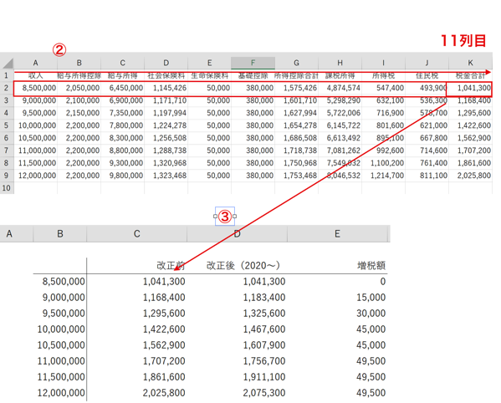This screenshot has height=403, width=501.
Task: Select column H header above 課税所得
Action: click(340, 63)
